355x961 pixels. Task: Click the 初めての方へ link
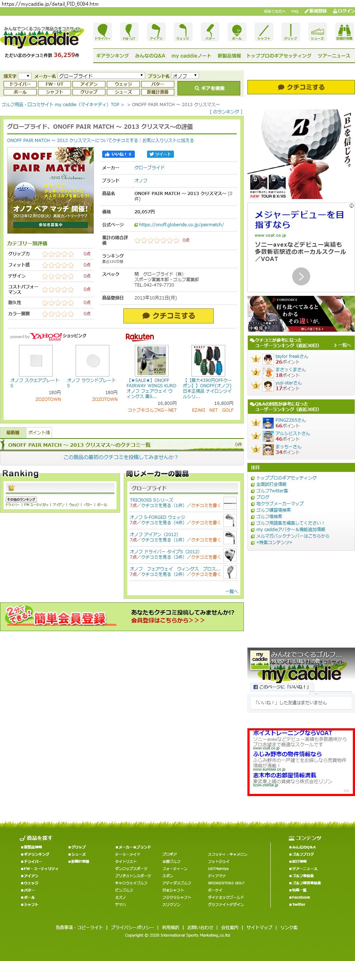click(x=275, y=11)
